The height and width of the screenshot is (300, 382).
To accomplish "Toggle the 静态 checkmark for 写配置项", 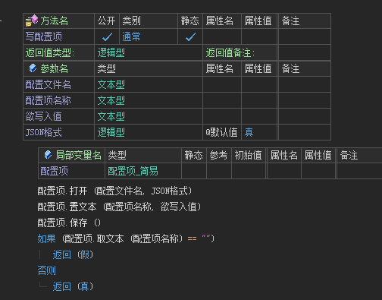I will tap(190, 37).
